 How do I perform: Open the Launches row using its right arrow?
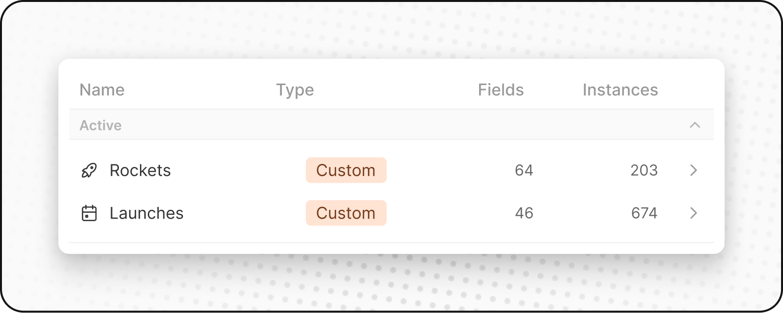(693, 213)
